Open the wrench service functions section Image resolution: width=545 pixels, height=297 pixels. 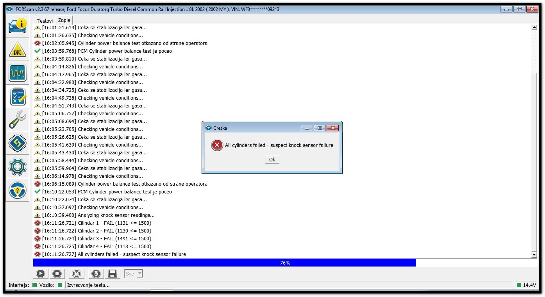tap(18, 120)
